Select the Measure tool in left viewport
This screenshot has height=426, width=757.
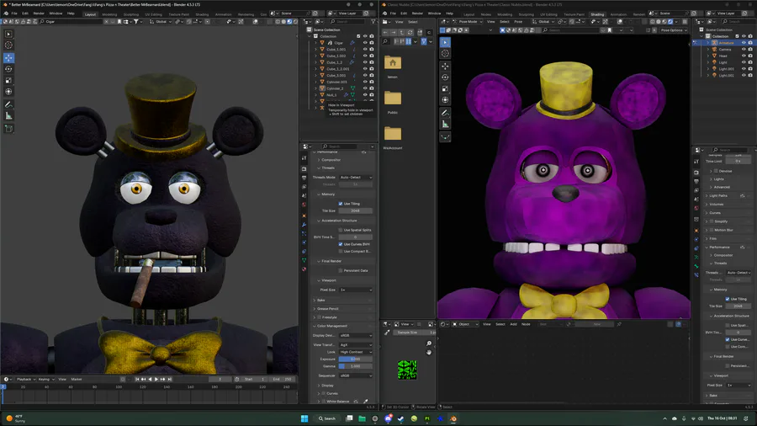tap(8, 115)
